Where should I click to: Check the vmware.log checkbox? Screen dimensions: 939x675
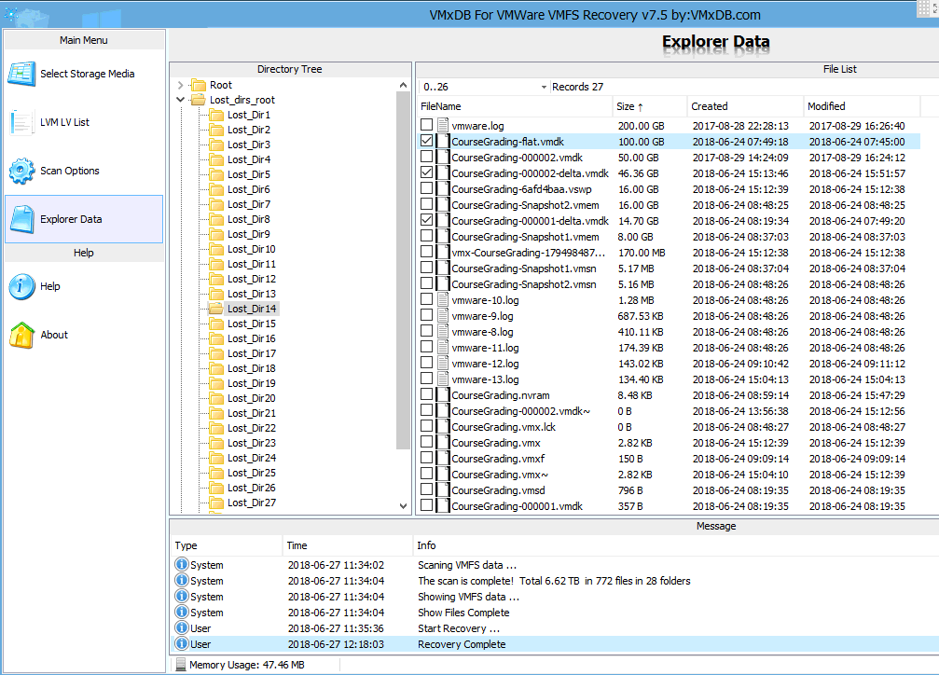pyautogui.click(x=426, y=125)
